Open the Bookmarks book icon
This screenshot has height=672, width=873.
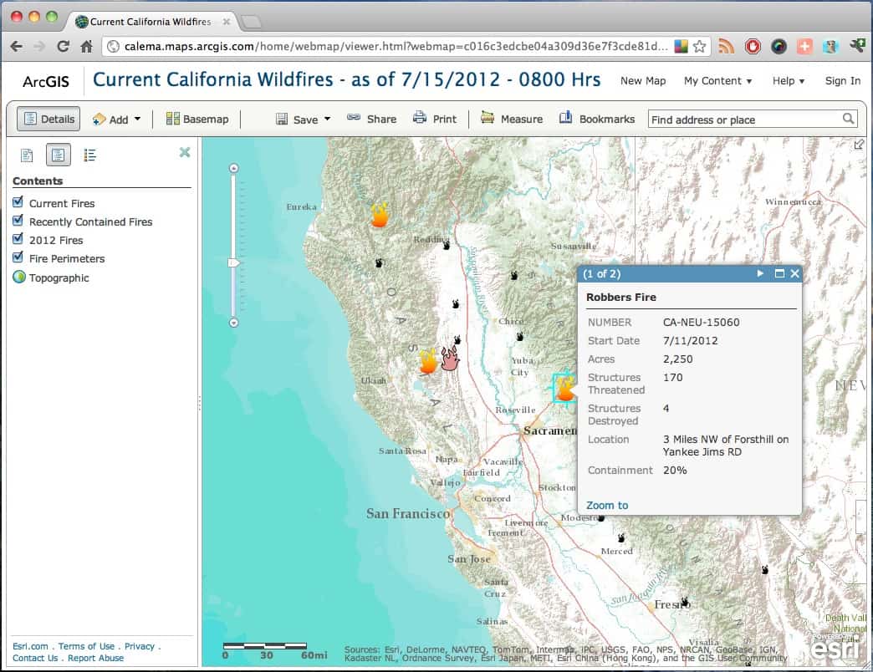coord(566,119)
